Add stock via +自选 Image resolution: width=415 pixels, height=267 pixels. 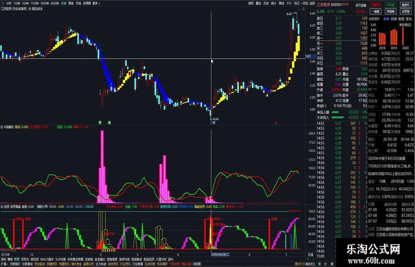(305, 3)
